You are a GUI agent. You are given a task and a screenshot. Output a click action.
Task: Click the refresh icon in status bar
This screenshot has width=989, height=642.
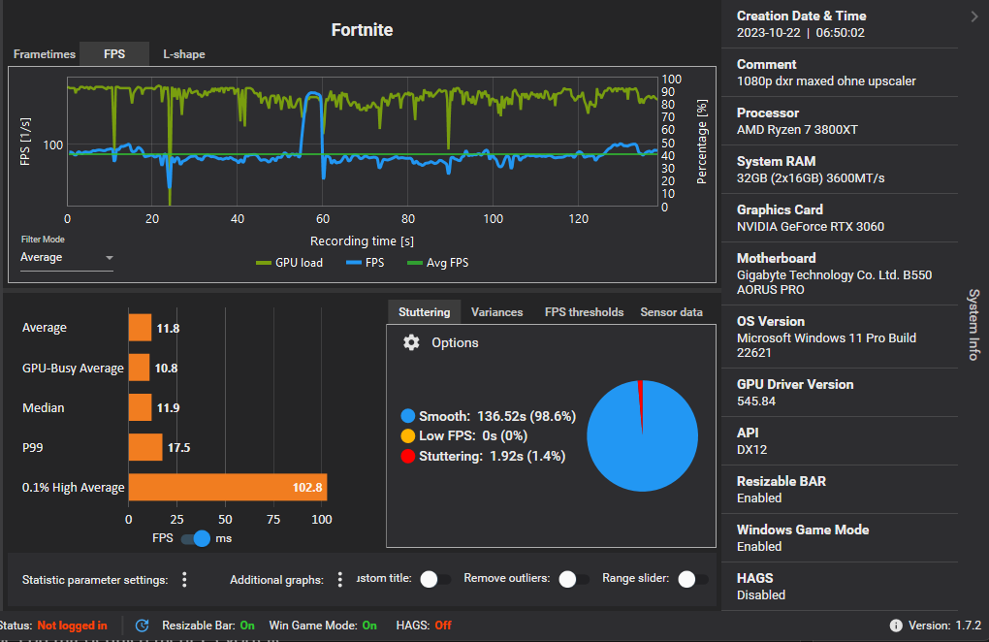(x=143, y=626)
